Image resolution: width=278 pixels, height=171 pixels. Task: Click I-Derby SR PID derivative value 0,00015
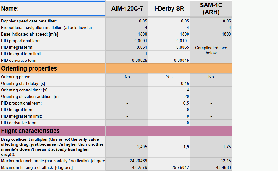coord(169,60)
